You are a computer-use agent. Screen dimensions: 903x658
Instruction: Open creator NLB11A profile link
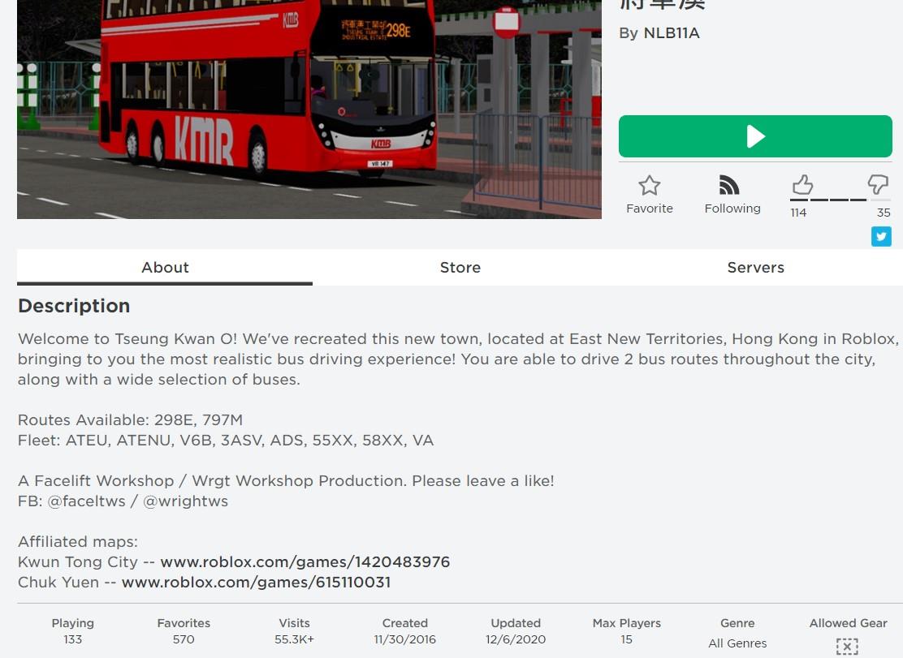click(672, 32)
